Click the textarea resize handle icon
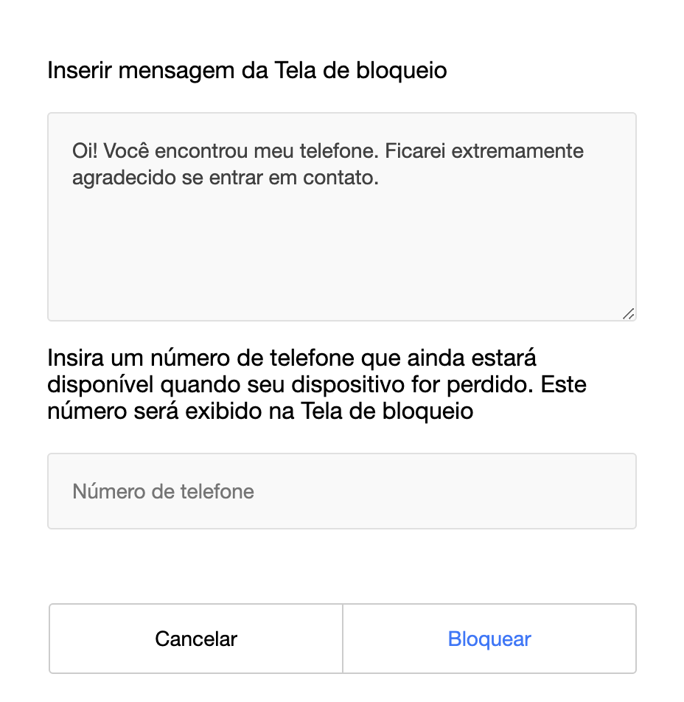Viewport: 684px width, 702px height. click(x=629, y=313)
